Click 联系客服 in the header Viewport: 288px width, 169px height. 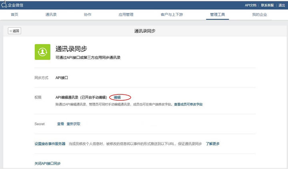point(268,5)
